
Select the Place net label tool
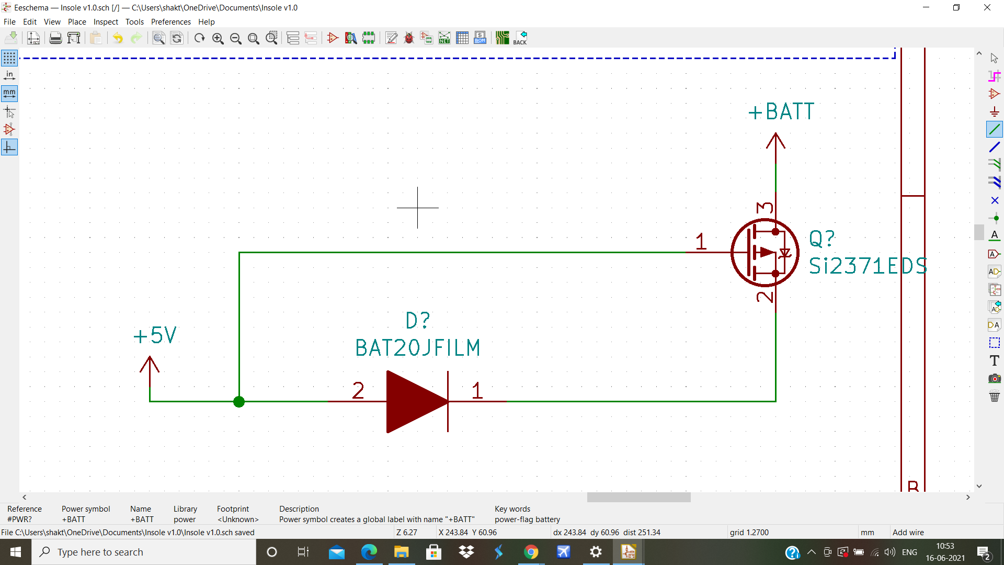pyautogui.click(x=995, y=236)
